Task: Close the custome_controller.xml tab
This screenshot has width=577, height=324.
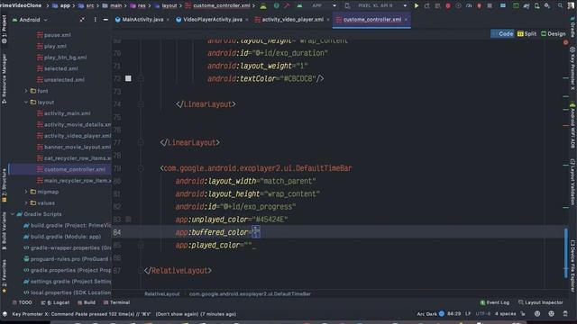Action: point(406,20)
